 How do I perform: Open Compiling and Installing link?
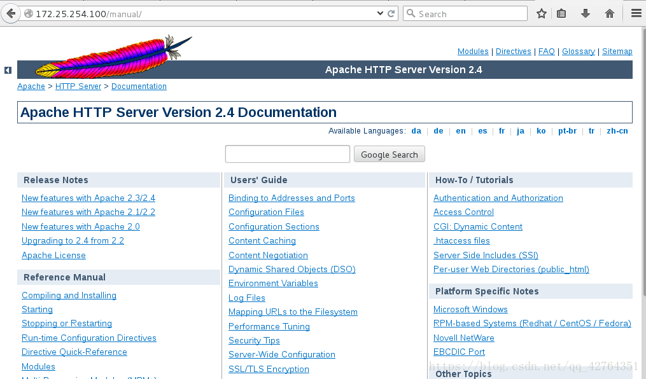69,296
